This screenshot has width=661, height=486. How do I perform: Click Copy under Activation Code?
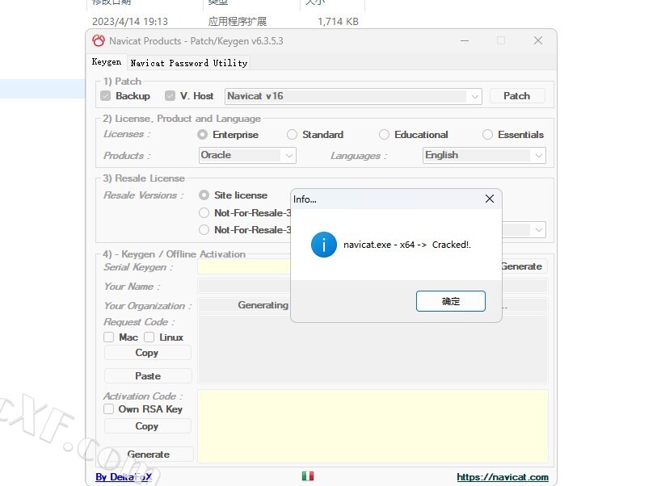click(x=147, y=426)
